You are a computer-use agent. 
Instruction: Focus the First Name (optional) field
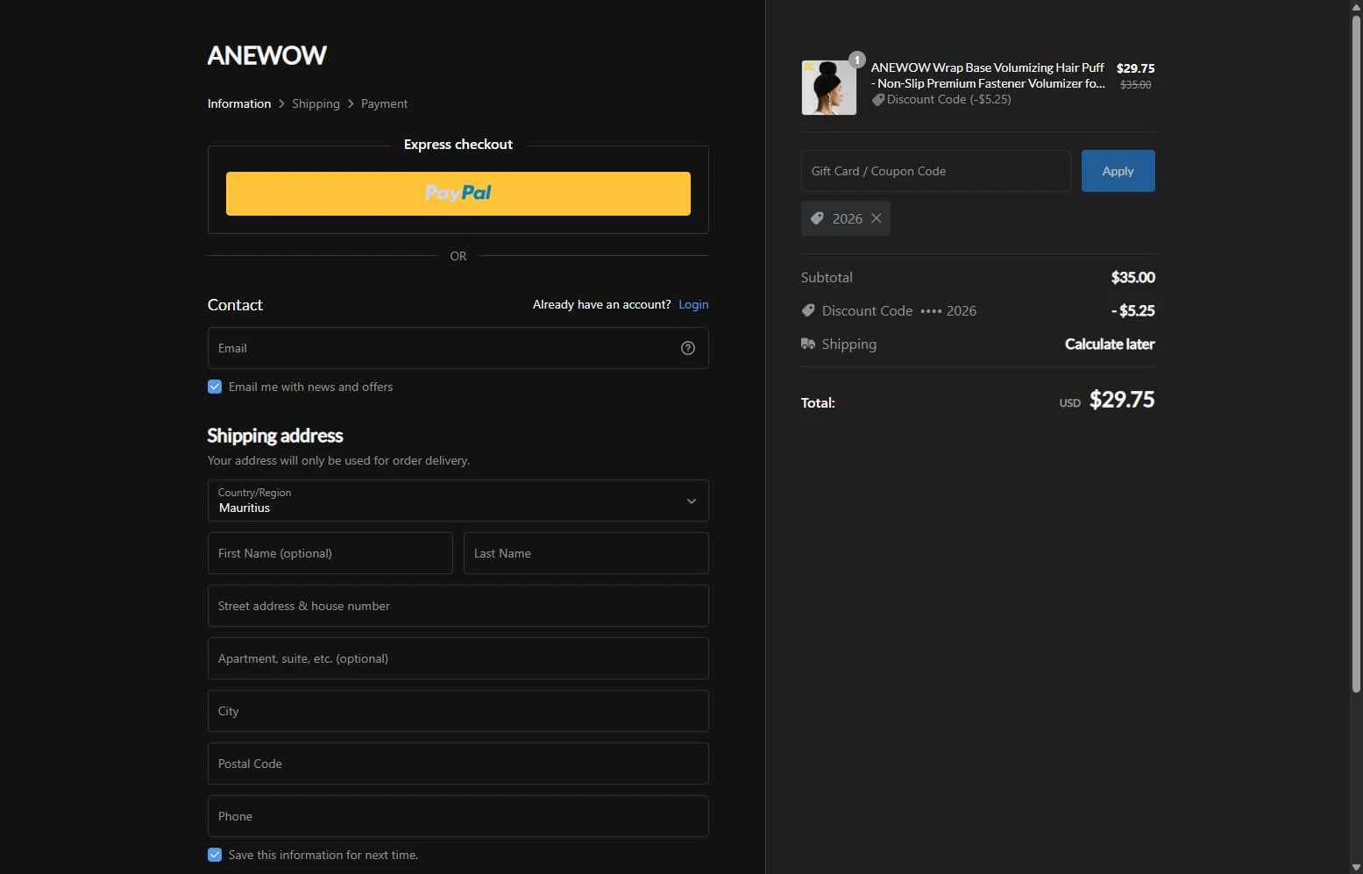(330, 553)
